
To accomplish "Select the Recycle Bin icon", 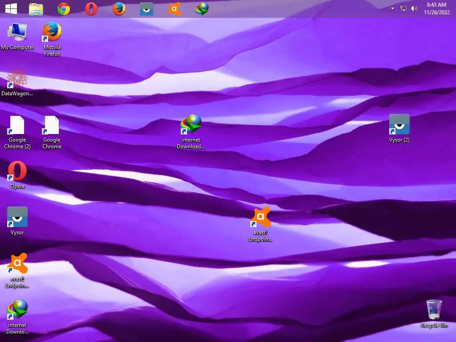I will pos(434,314).
